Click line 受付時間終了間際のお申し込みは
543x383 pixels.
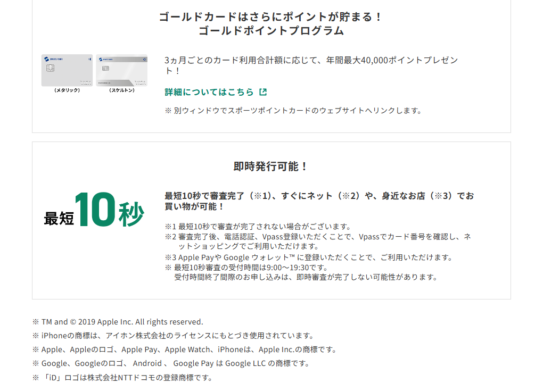pos(306,277)
